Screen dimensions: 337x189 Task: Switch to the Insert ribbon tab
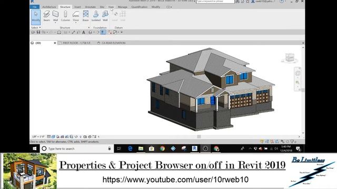[77, 7]
